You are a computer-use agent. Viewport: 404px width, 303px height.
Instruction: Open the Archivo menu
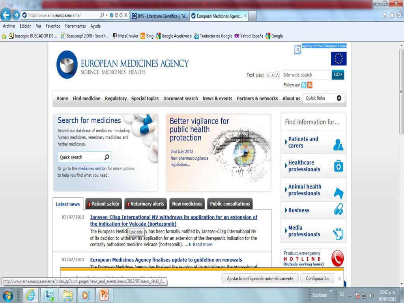click(x=9, y=26)
